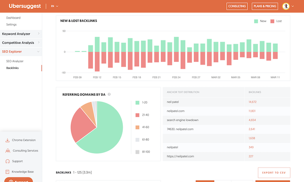Collapse the SEO Explorer section
The width and height of the screenshot is (304, 182).
point(21,52)
